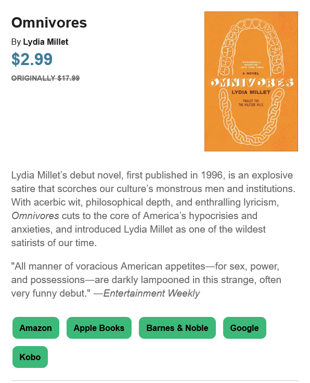This screenshot has height=383, width=310.
Task: Click the 'A NOVEL' label on the cover
Action: (x=251, y=73)
